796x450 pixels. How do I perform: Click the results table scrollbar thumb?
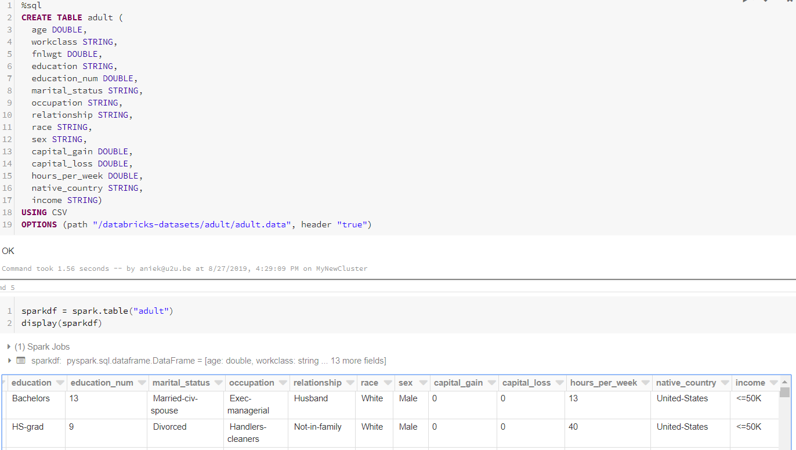coord(784,393)
